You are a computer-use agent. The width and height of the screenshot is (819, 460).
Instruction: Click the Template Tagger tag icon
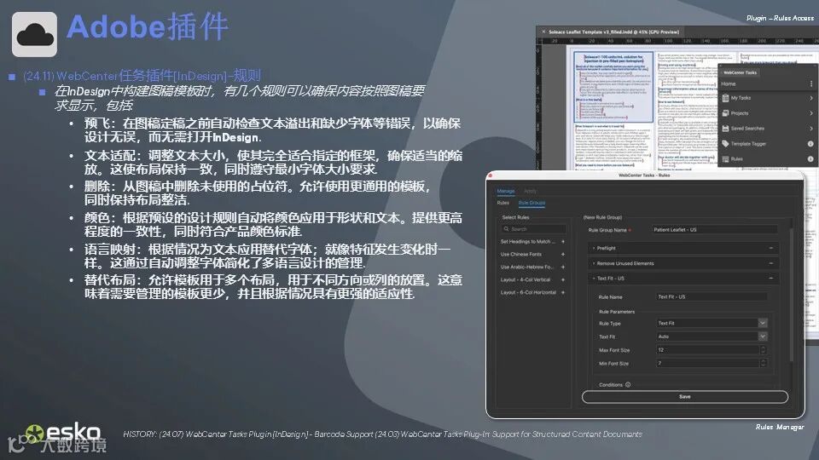[x=725, y=143]
